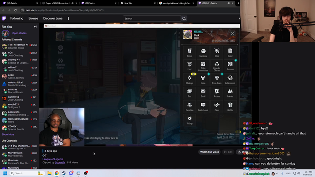Open the Animas menu icon
The width and height of the screenshot is (315, 177).
(x=189, y=53)
